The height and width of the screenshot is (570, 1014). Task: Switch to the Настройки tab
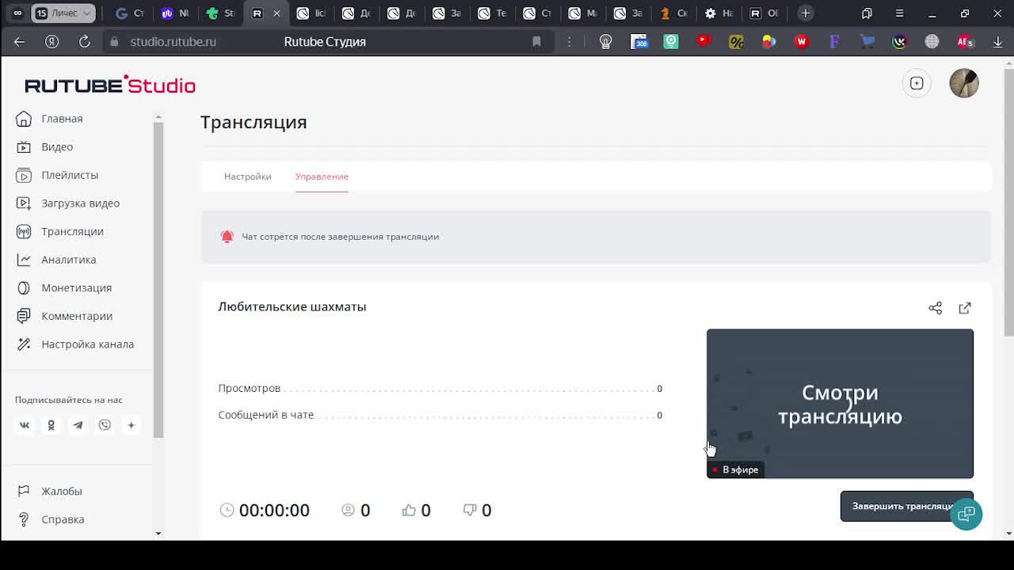click(x=247, y=177)
